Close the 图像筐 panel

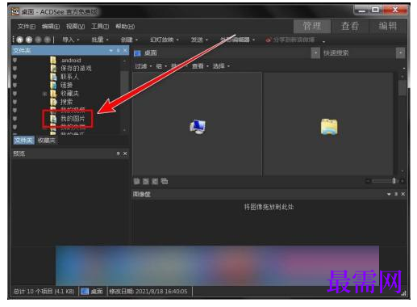[403, 194]
